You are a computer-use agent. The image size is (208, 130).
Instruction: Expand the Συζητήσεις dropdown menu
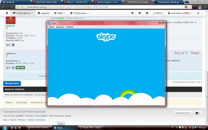tap(23, 13)
